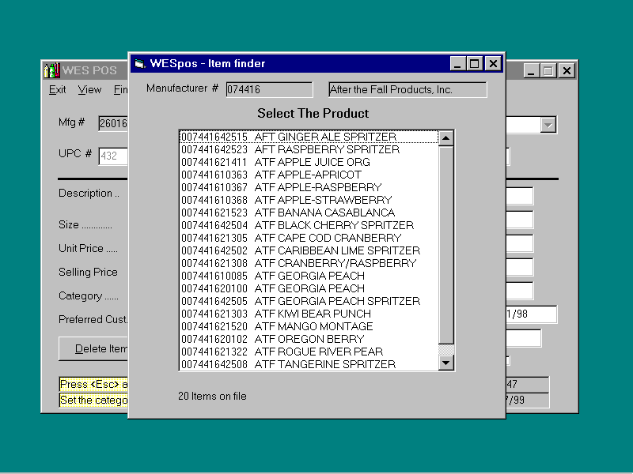
Task: Open the combo box arrow in WES POS window
Action: click(548, 125)
